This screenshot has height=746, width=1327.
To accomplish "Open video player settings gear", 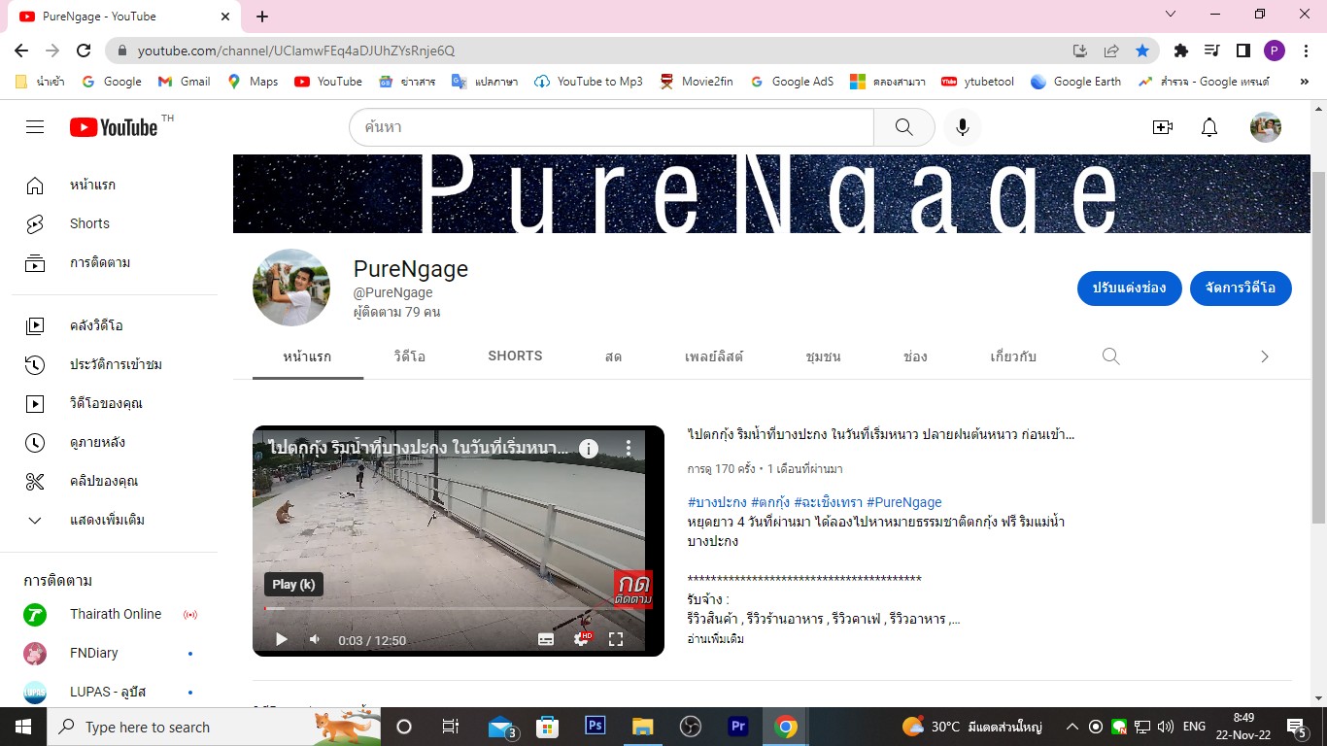I will point(581,639).
